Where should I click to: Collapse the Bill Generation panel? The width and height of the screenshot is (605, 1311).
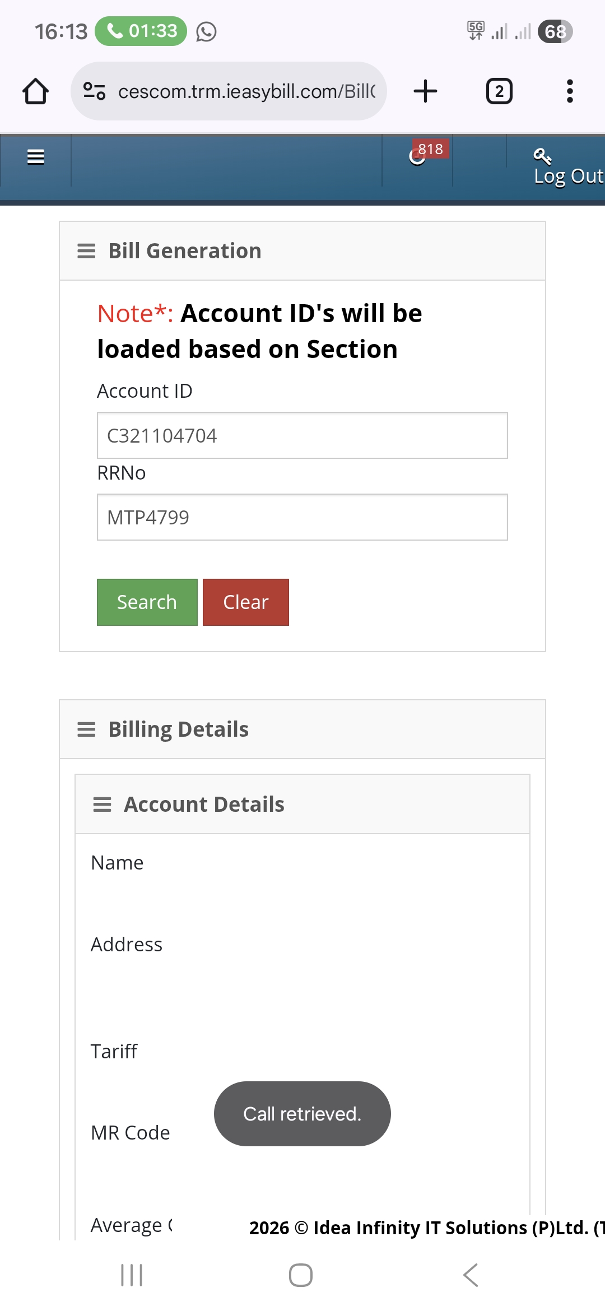(86, 251)
